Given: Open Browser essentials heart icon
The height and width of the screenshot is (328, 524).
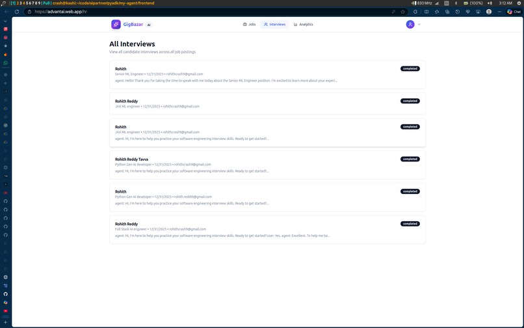Looking at the screenshot, I should [468, 12].
